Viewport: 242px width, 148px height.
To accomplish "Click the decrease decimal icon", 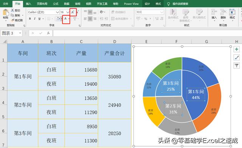I will [162, 19].
